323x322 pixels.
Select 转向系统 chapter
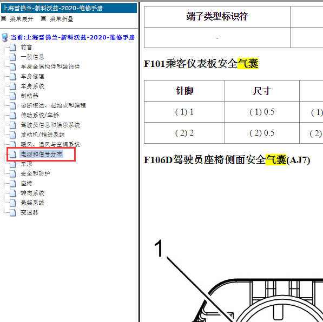point(32,193)
